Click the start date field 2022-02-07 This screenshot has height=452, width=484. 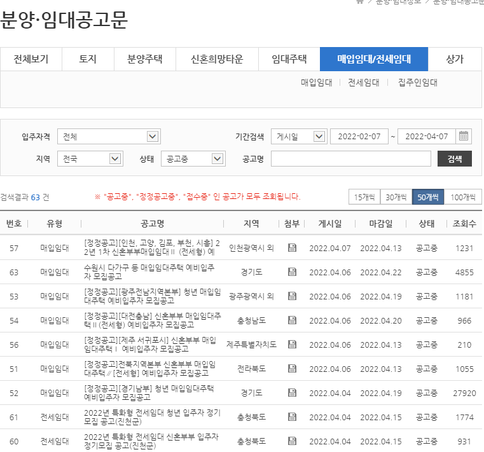tap(359, 137)
